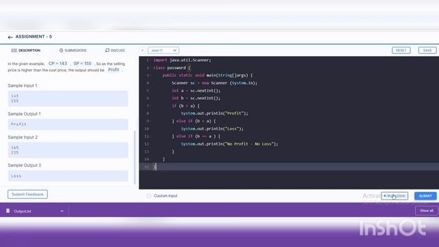This screenshot has width=439, height=247.
Task: Click the CP = 143 value
Action: coord(58,64)
